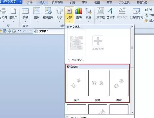Click the undo arrow icon
The height and width of the screenshot is (118, 154).
point(19,31)
